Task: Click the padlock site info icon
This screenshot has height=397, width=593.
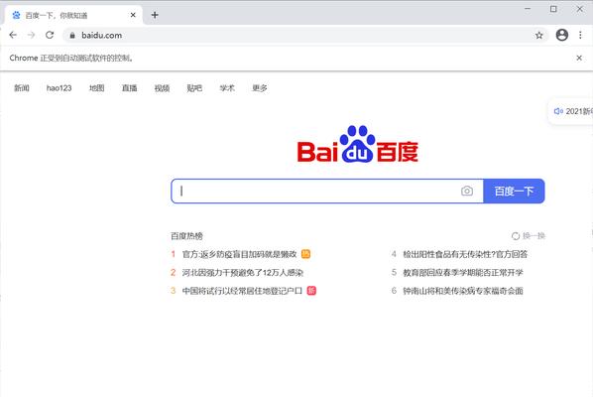Action: click(72, 35)
